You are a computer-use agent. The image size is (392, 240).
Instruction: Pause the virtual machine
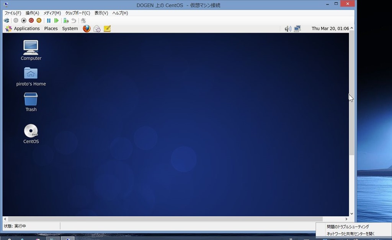(x=49, y=21)
